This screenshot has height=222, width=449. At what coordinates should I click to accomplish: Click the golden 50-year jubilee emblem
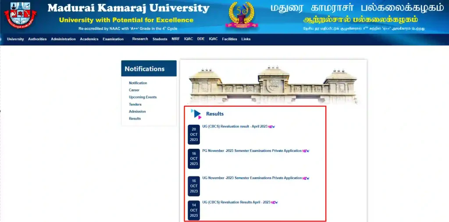242,15
